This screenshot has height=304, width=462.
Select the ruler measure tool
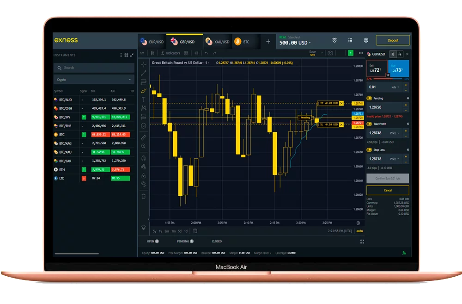(144, 137)
